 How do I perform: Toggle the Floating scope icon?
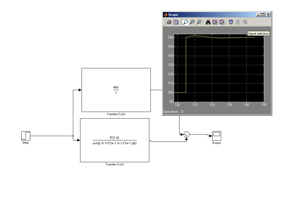point(231,22)
